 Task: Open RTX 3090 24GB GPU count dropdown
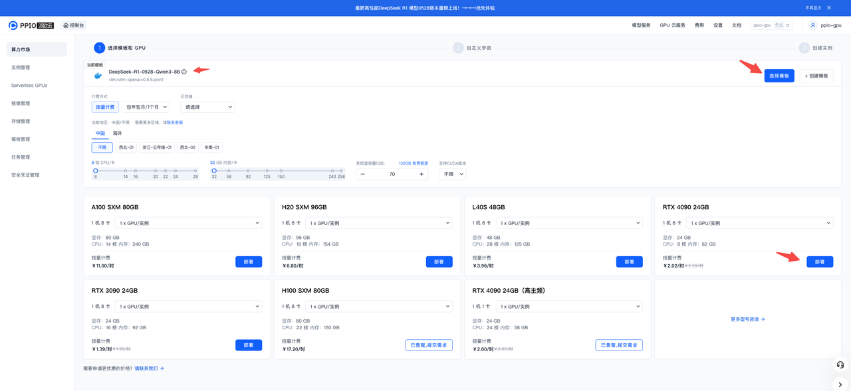(x=188, y=307)
